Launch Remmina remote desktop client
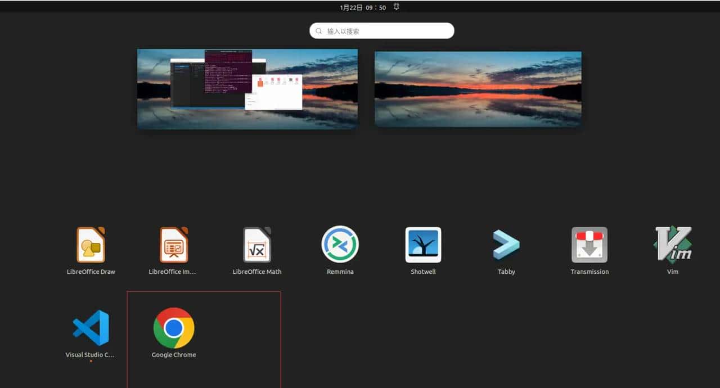The width and height of the screenshot is (720, 388). coord(340,245)
